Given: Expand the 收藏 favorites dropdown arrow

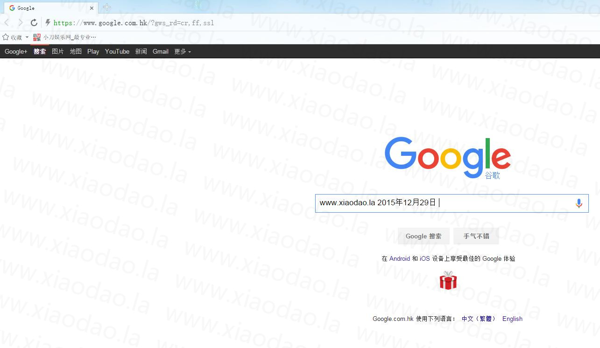Looking at the screenshot, I should click(x=27, y=37).
